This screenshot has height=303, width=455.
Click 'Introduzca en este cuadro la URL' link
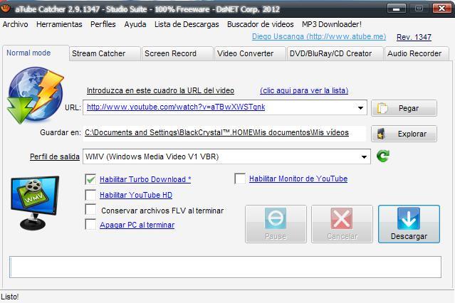[x=160, y=90]
